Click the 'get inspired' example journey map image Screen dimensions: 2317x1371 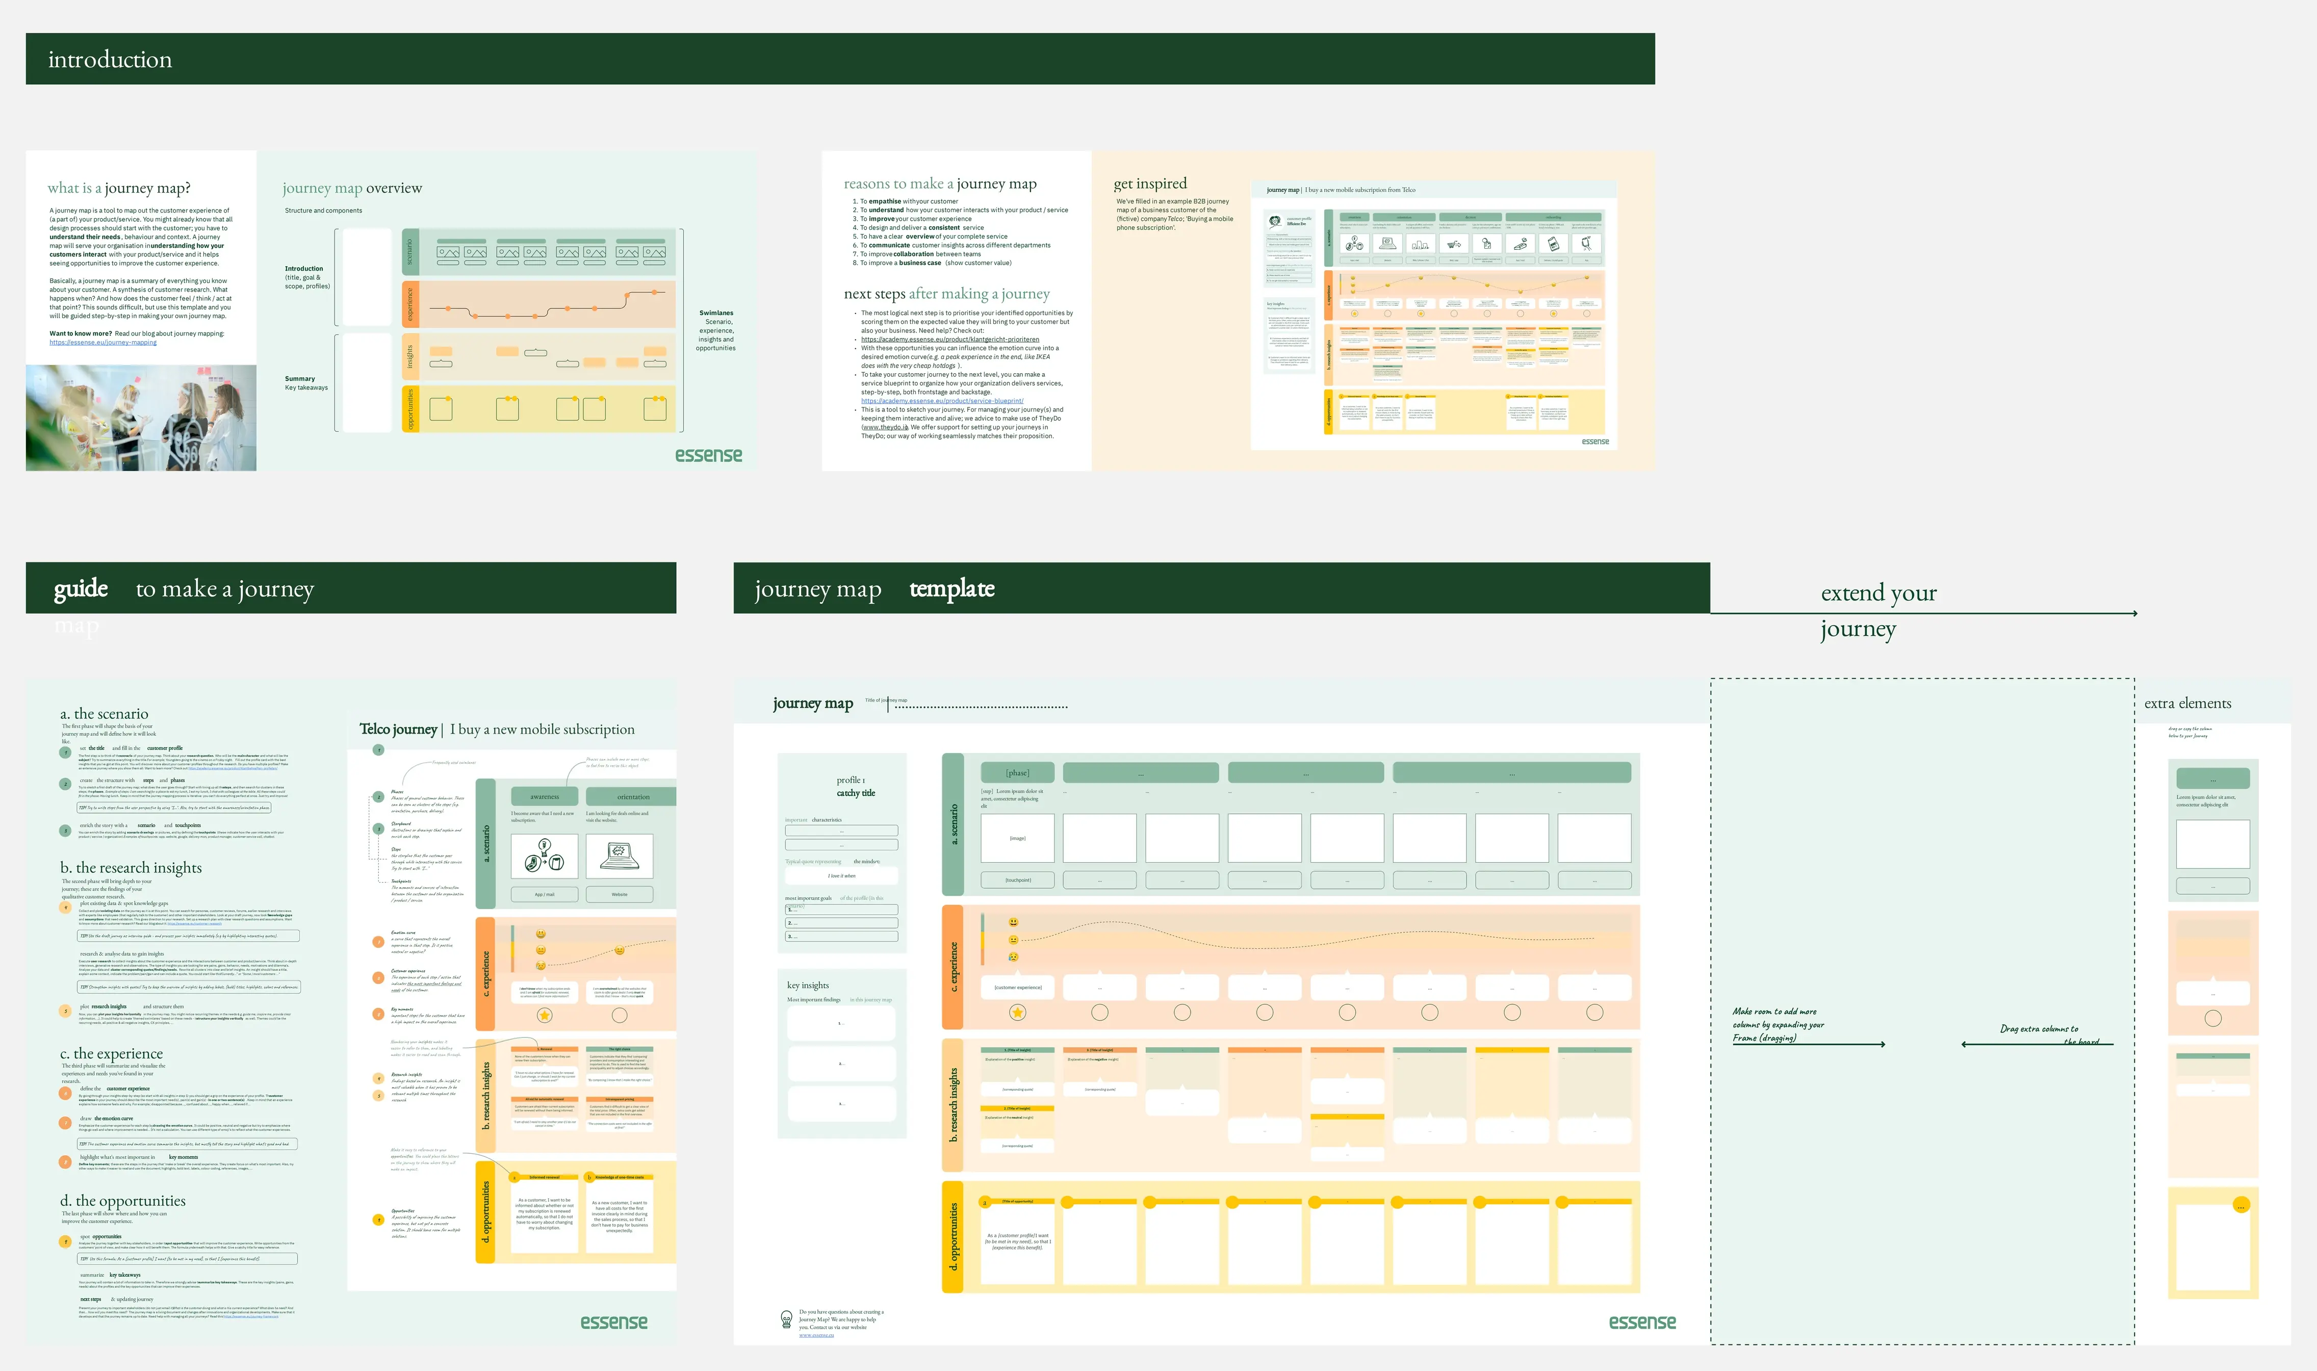[x=1433, y=315]
